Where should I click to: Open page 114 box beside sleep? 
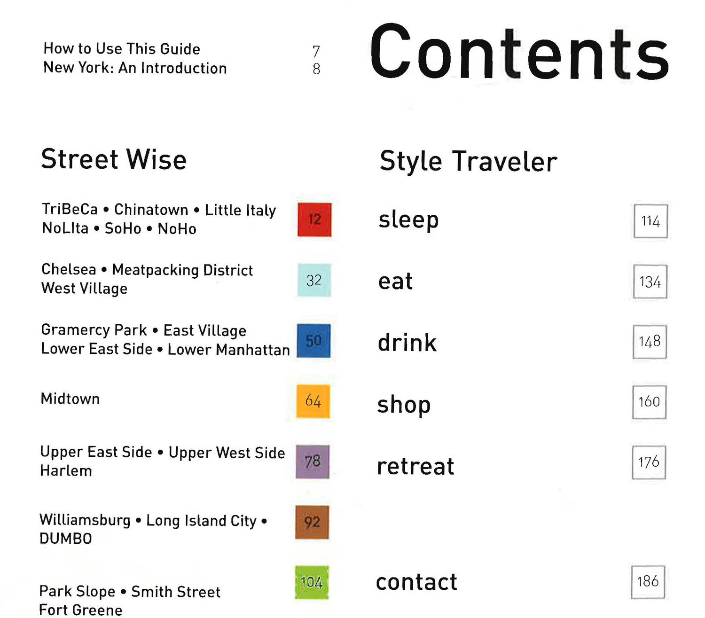pyautogui.click(x=650, y=221)
